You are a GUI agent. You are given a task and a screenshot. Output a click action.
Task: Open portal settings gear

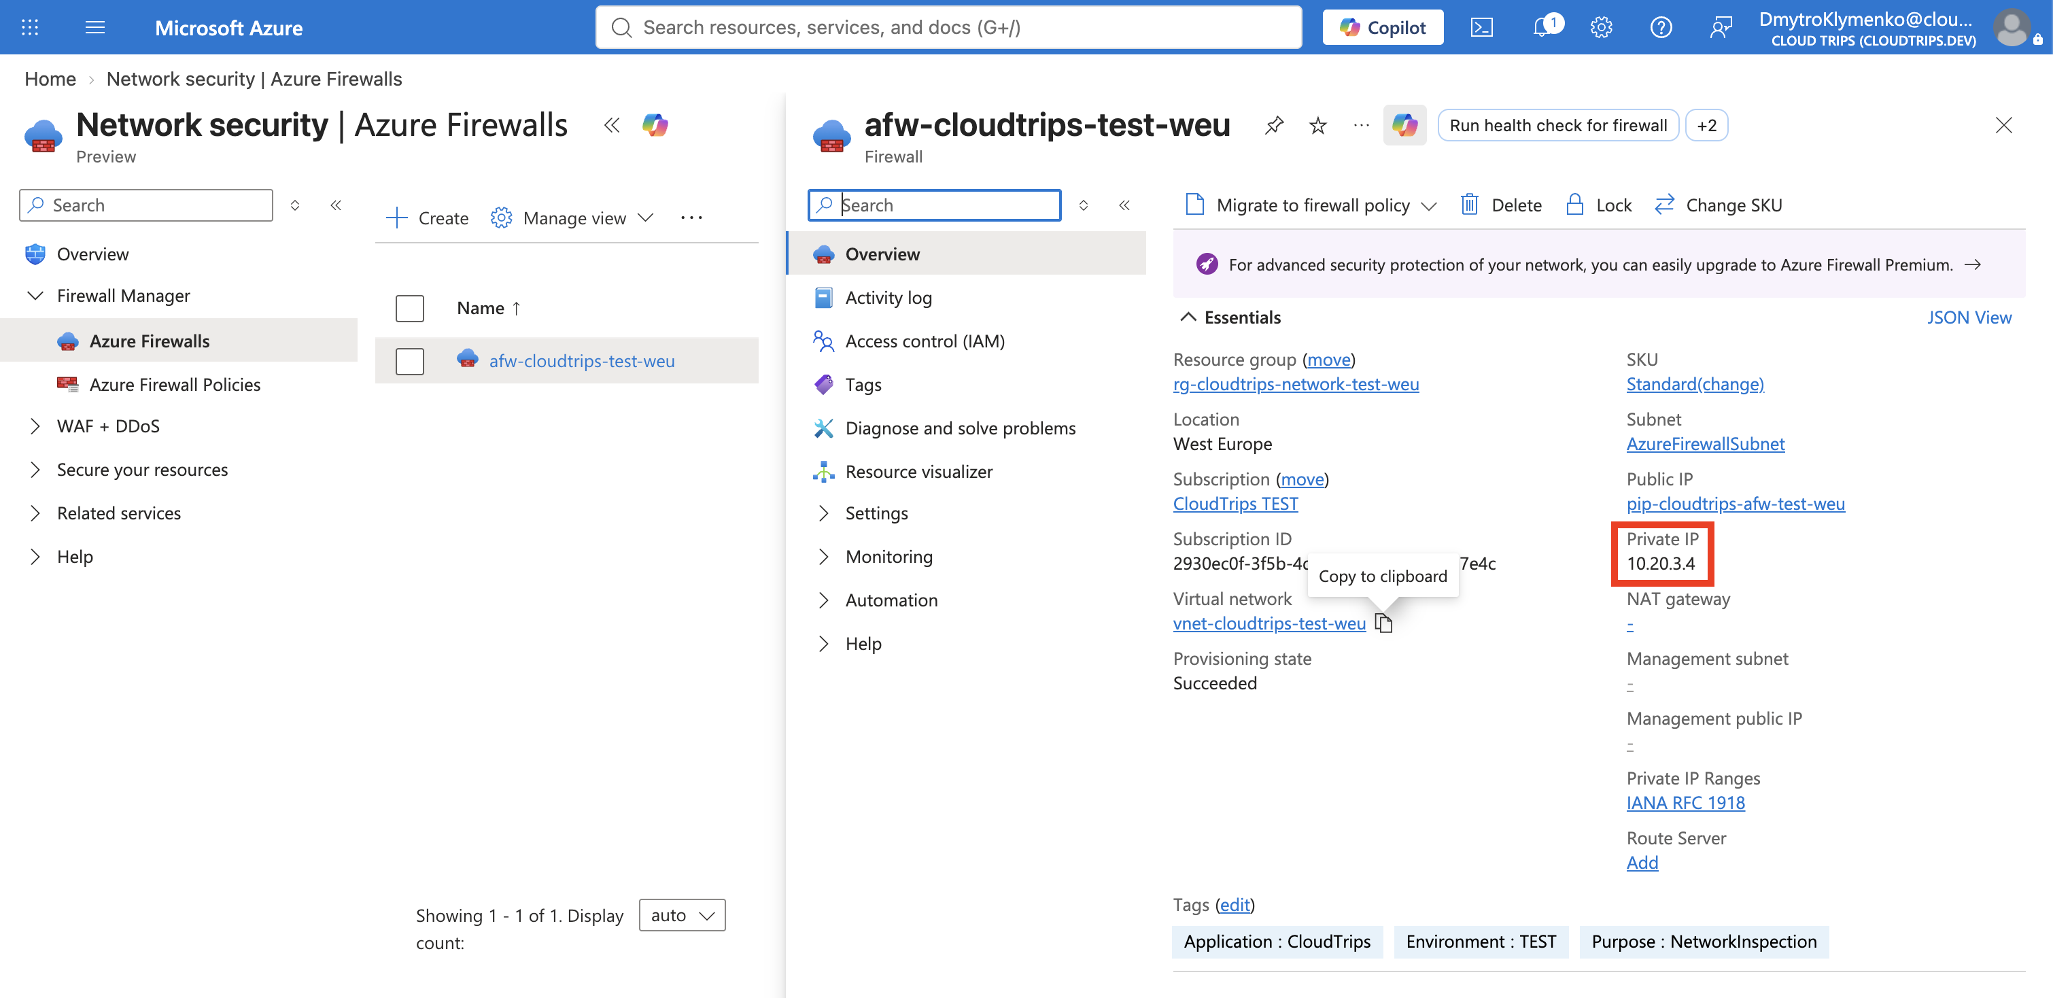click(1601, 27)
